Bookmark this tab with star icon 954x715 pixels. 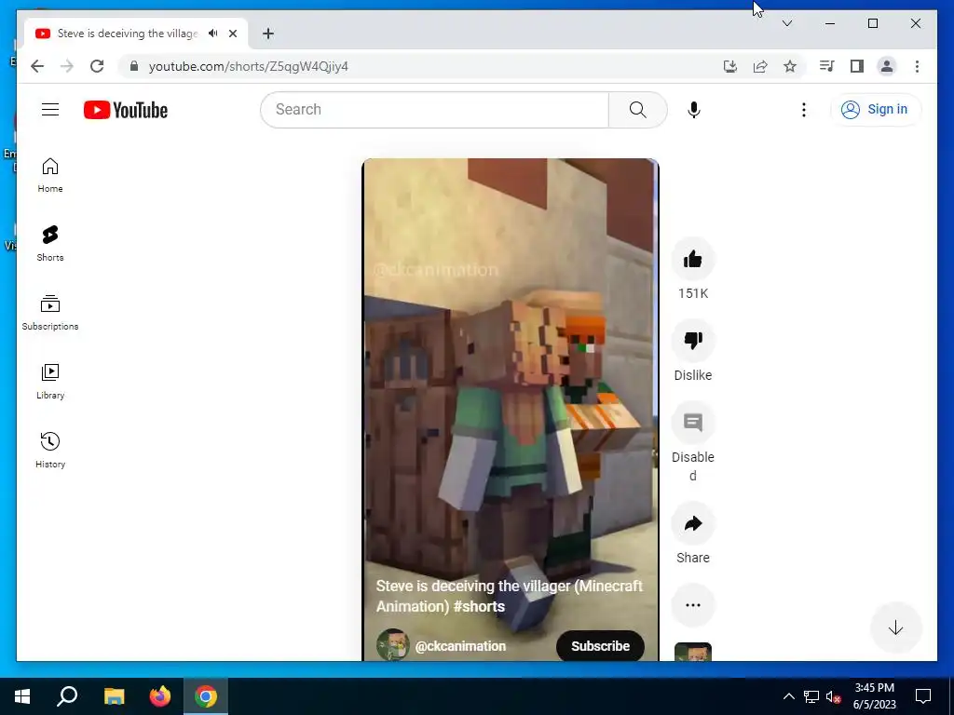(790, 66)
